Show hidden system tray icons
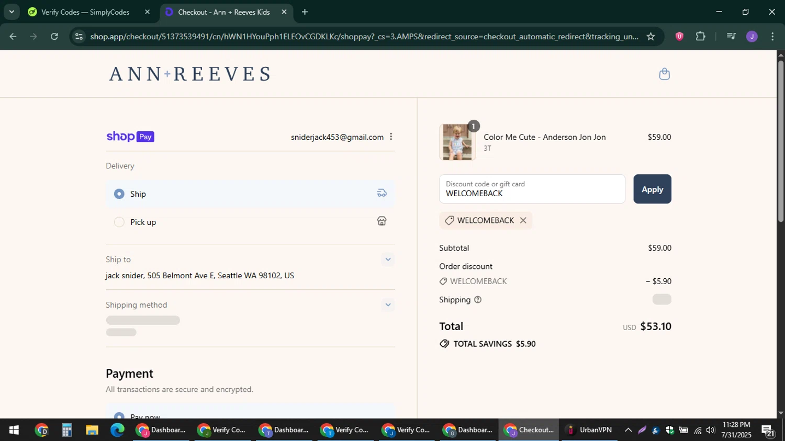This screenshot has width=785, height=441. (x=628, y=430)
